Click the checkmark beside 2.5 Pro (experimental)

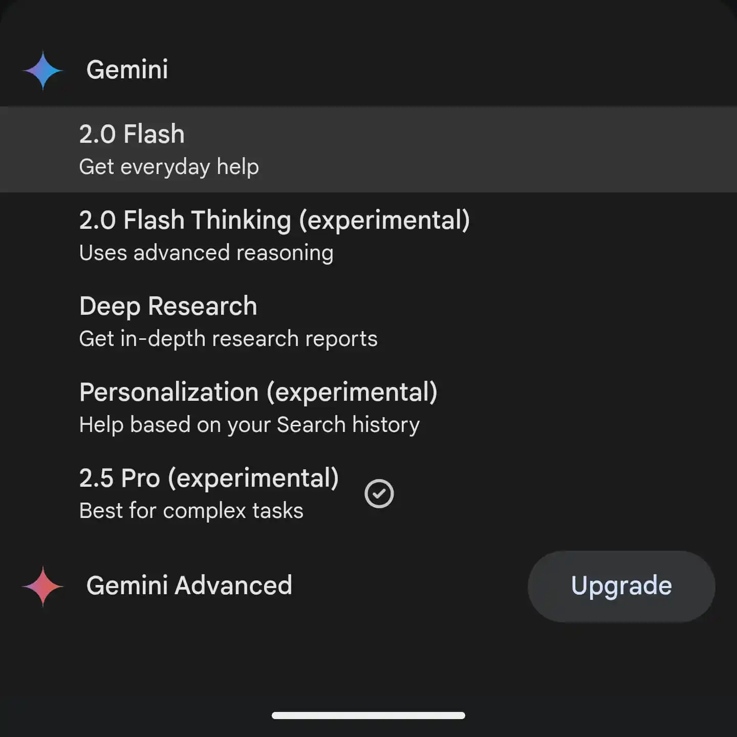click(x=379, y=493)
